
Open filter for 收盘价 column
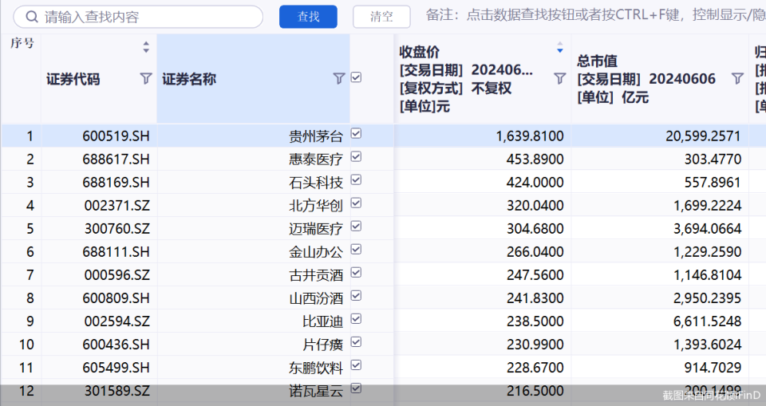[560, 79]
